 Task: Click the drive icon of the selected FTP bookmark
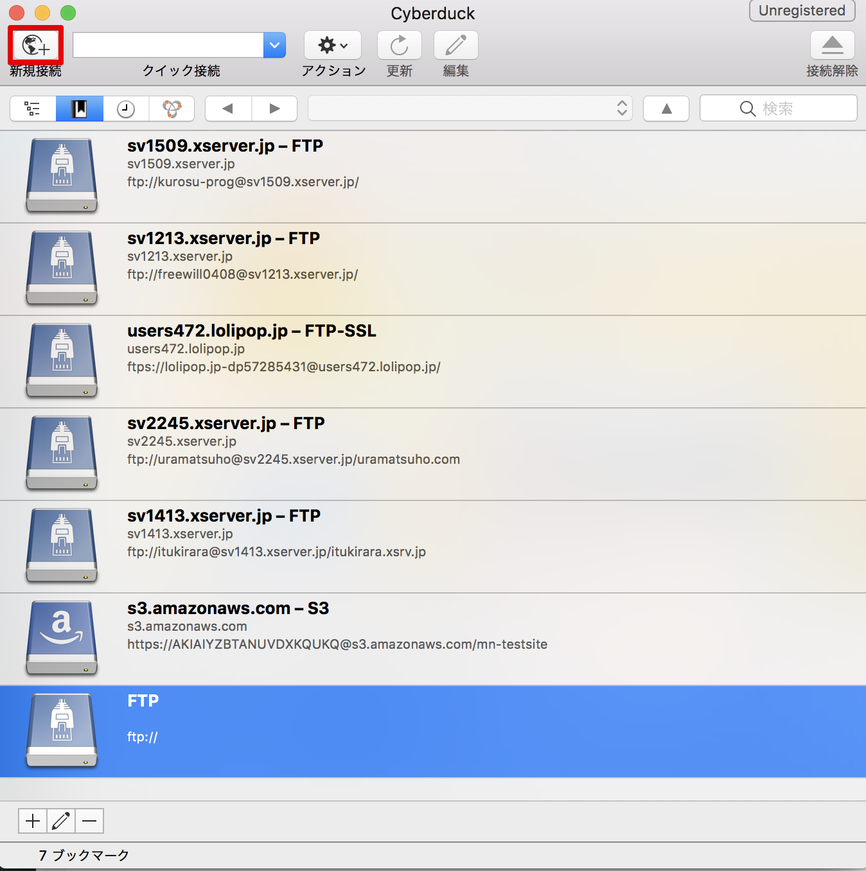pyautogui.click(x=62, y=730)
